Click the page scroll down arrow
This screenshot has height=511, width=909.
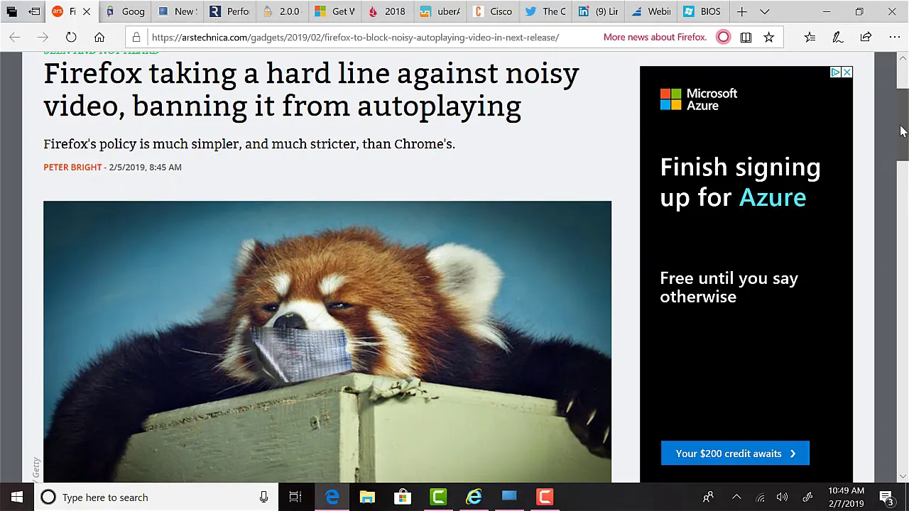[903, 476]
